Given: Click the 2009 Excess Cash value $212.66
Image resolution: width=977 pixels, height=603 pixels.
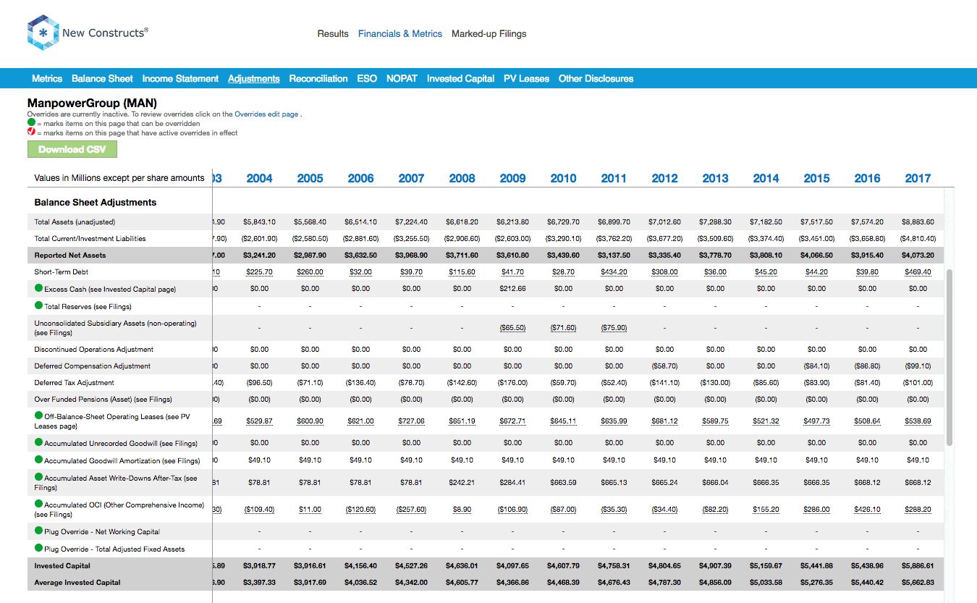Looking at the screenshot, I should tap(512, 289).
